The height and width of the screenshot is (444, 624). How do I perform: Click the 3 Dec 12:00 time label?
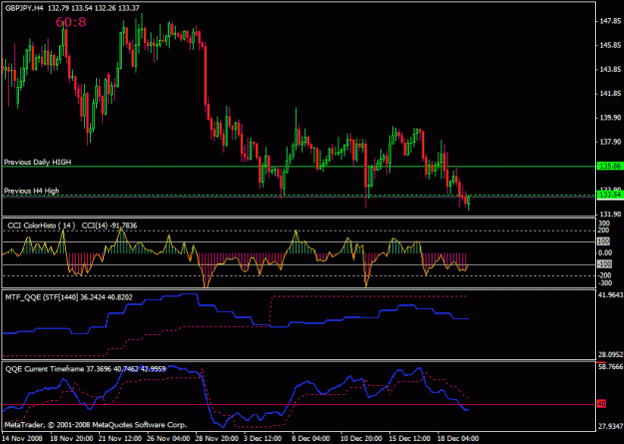261,438
